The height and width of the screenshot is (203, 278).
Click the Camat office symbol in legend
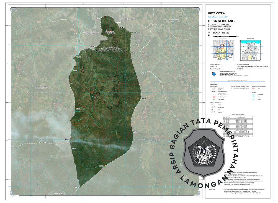[212, 110]
